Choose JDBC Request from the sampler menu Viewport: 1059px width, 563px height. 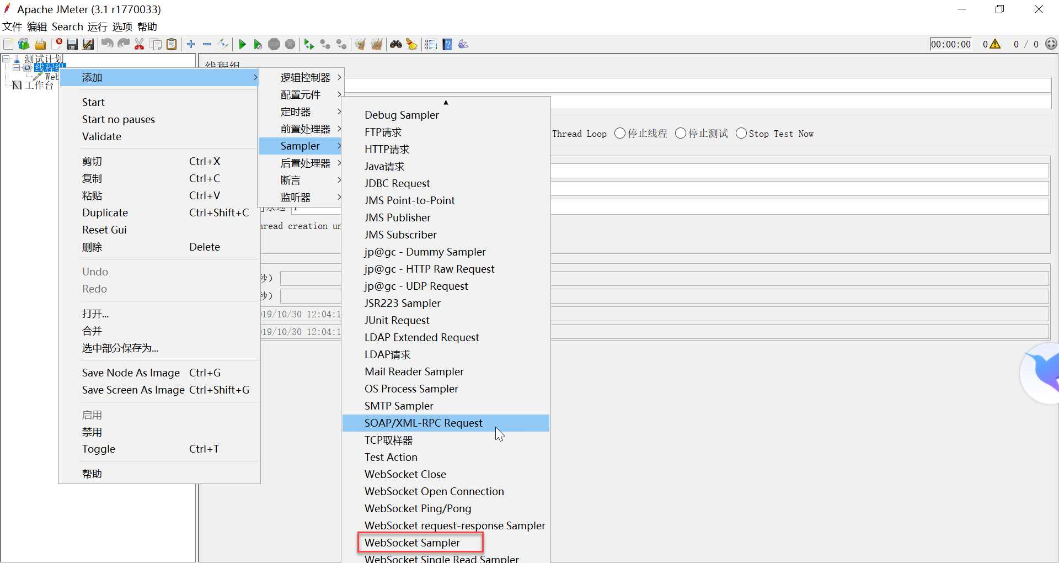point(446,184)
